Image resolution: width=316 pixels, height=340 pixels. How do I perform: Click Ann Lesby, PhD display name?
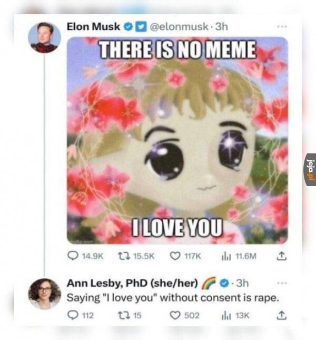coord(132,283)
